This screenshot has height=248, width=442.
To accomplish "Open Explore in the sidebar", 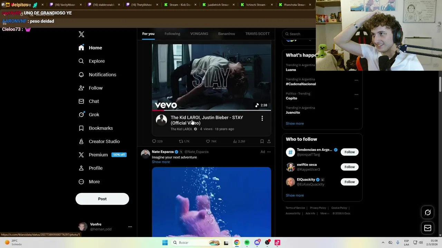I will click(92, 61).
